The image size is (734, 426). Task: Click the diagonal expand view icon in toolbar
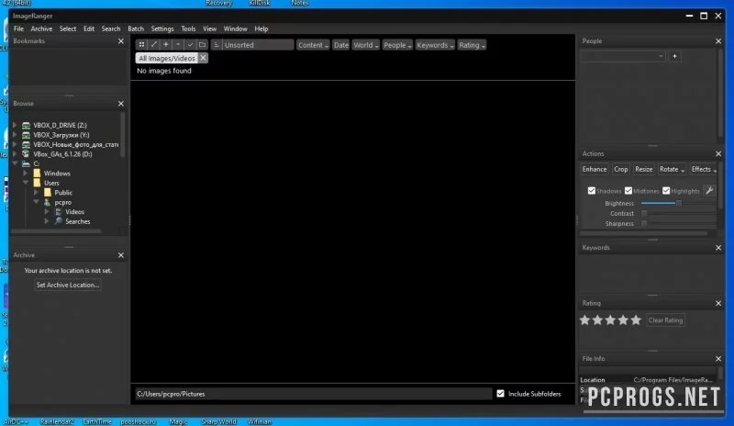(x=153, y=45)
